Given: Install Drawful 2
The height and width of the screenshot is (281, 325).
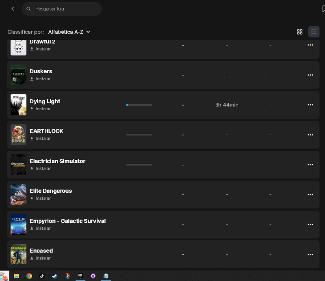Looking at the screenshot, I should point(40,49).
